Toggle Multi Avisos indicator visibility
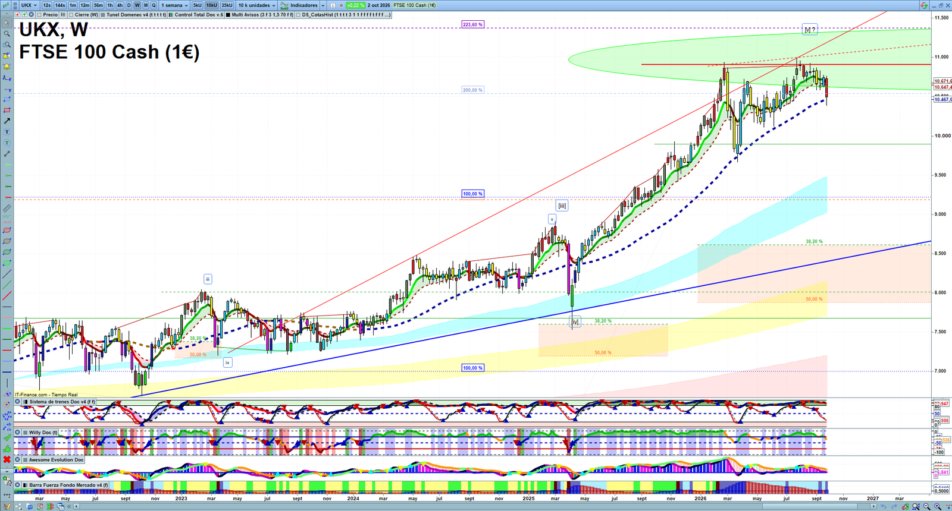The height and width of the screenshot is (511, 952). (x=228, y=14)
